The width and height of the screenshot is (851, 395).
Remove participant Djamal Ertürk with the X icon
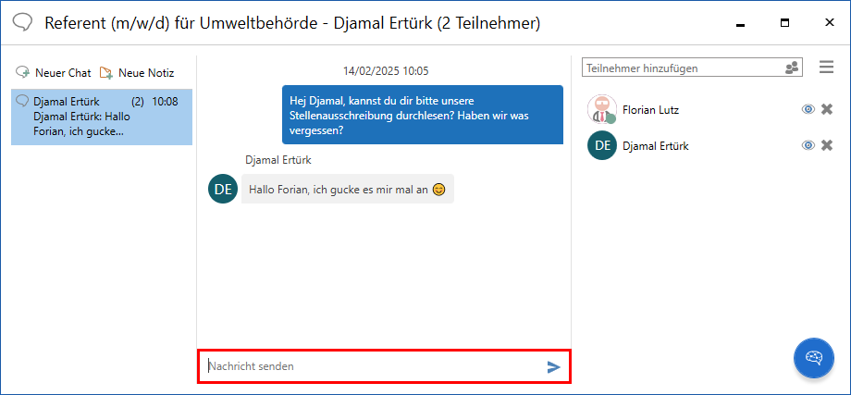827,145
